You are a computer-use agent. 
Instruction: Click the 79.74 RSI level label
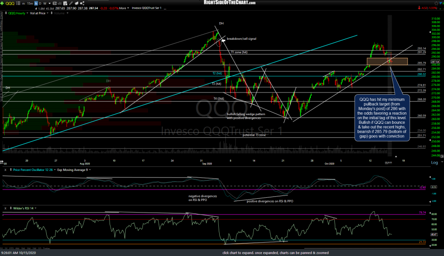click(422, 213)
